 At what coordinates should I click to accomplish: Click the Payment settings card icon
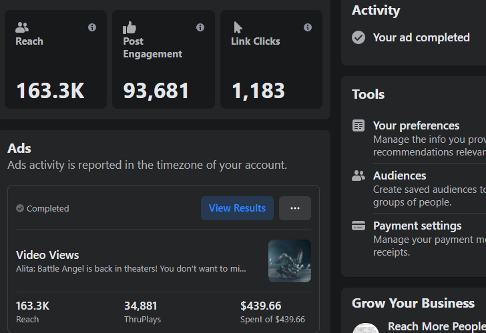[x=358, y=226]
